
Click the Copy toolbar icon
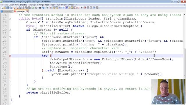coord(26,8)
